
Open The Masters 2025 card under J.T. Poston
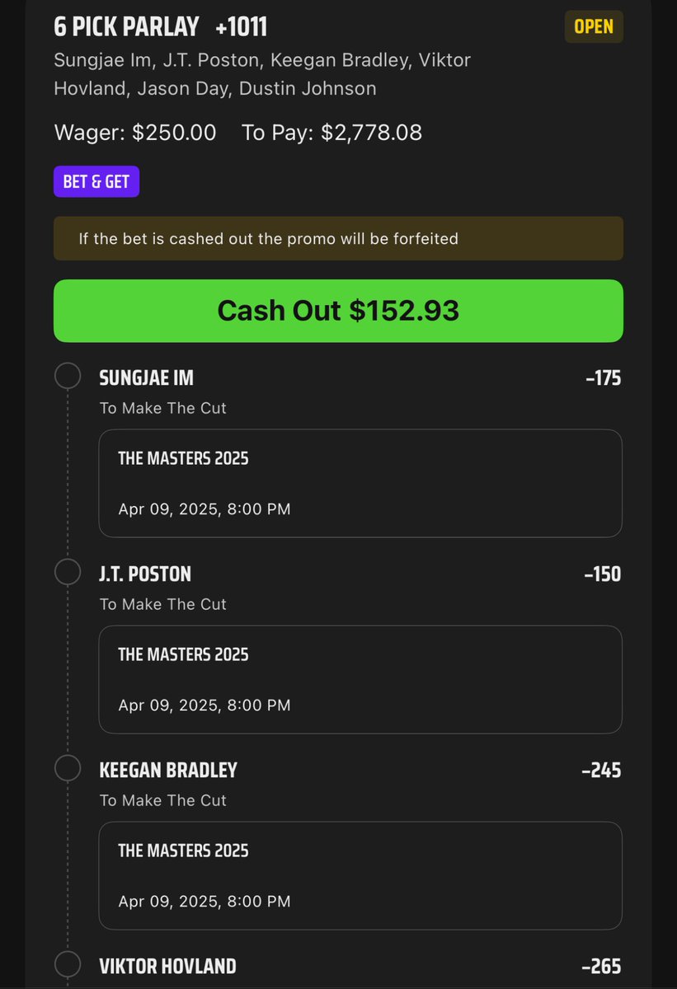tap(360, 680)
